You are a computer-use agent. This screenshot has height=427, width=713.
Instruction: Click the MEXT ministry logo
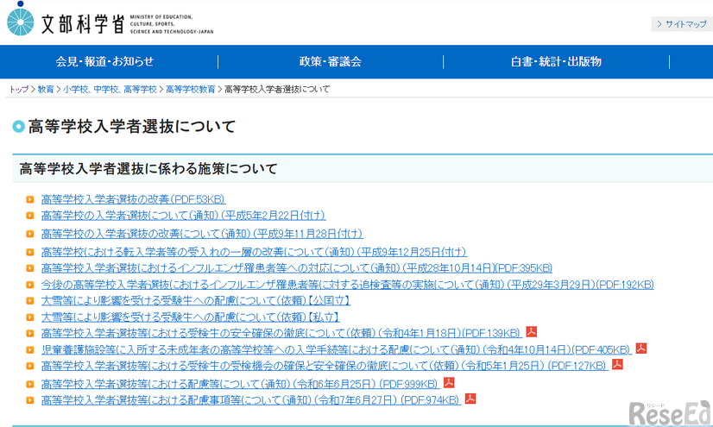tap(98, 22)
